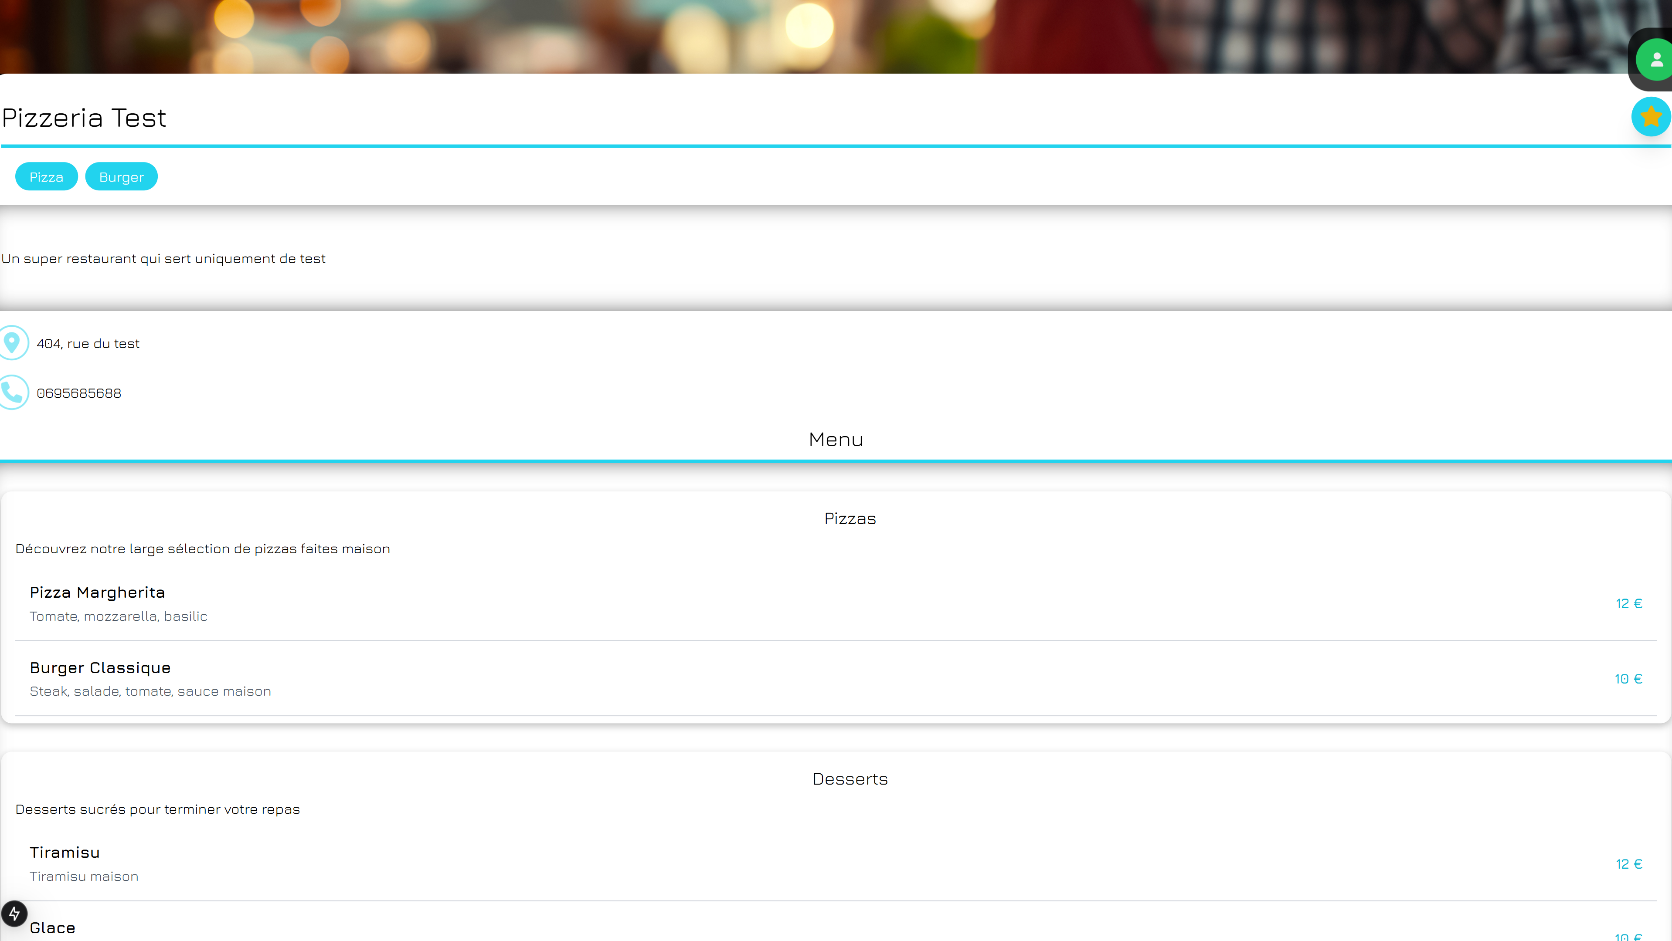Click the phone icon
Viewport: 1672px width, 941px height.
pos(12,393)
